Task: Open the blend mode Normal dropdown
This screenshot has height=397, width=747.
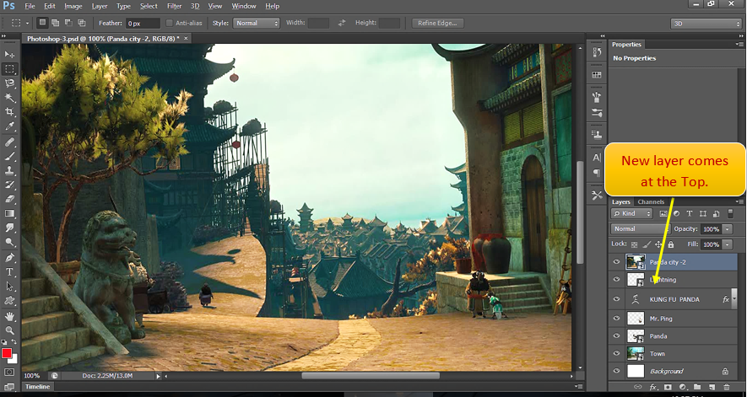Action: [x=641, y=229]
